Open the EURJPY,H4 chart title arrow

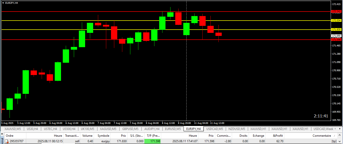[x=3, y=3]
